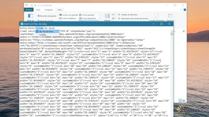The image size is (209, 117).
Task: Choose Iconos pequeños layout
Action: coord(88,18)
